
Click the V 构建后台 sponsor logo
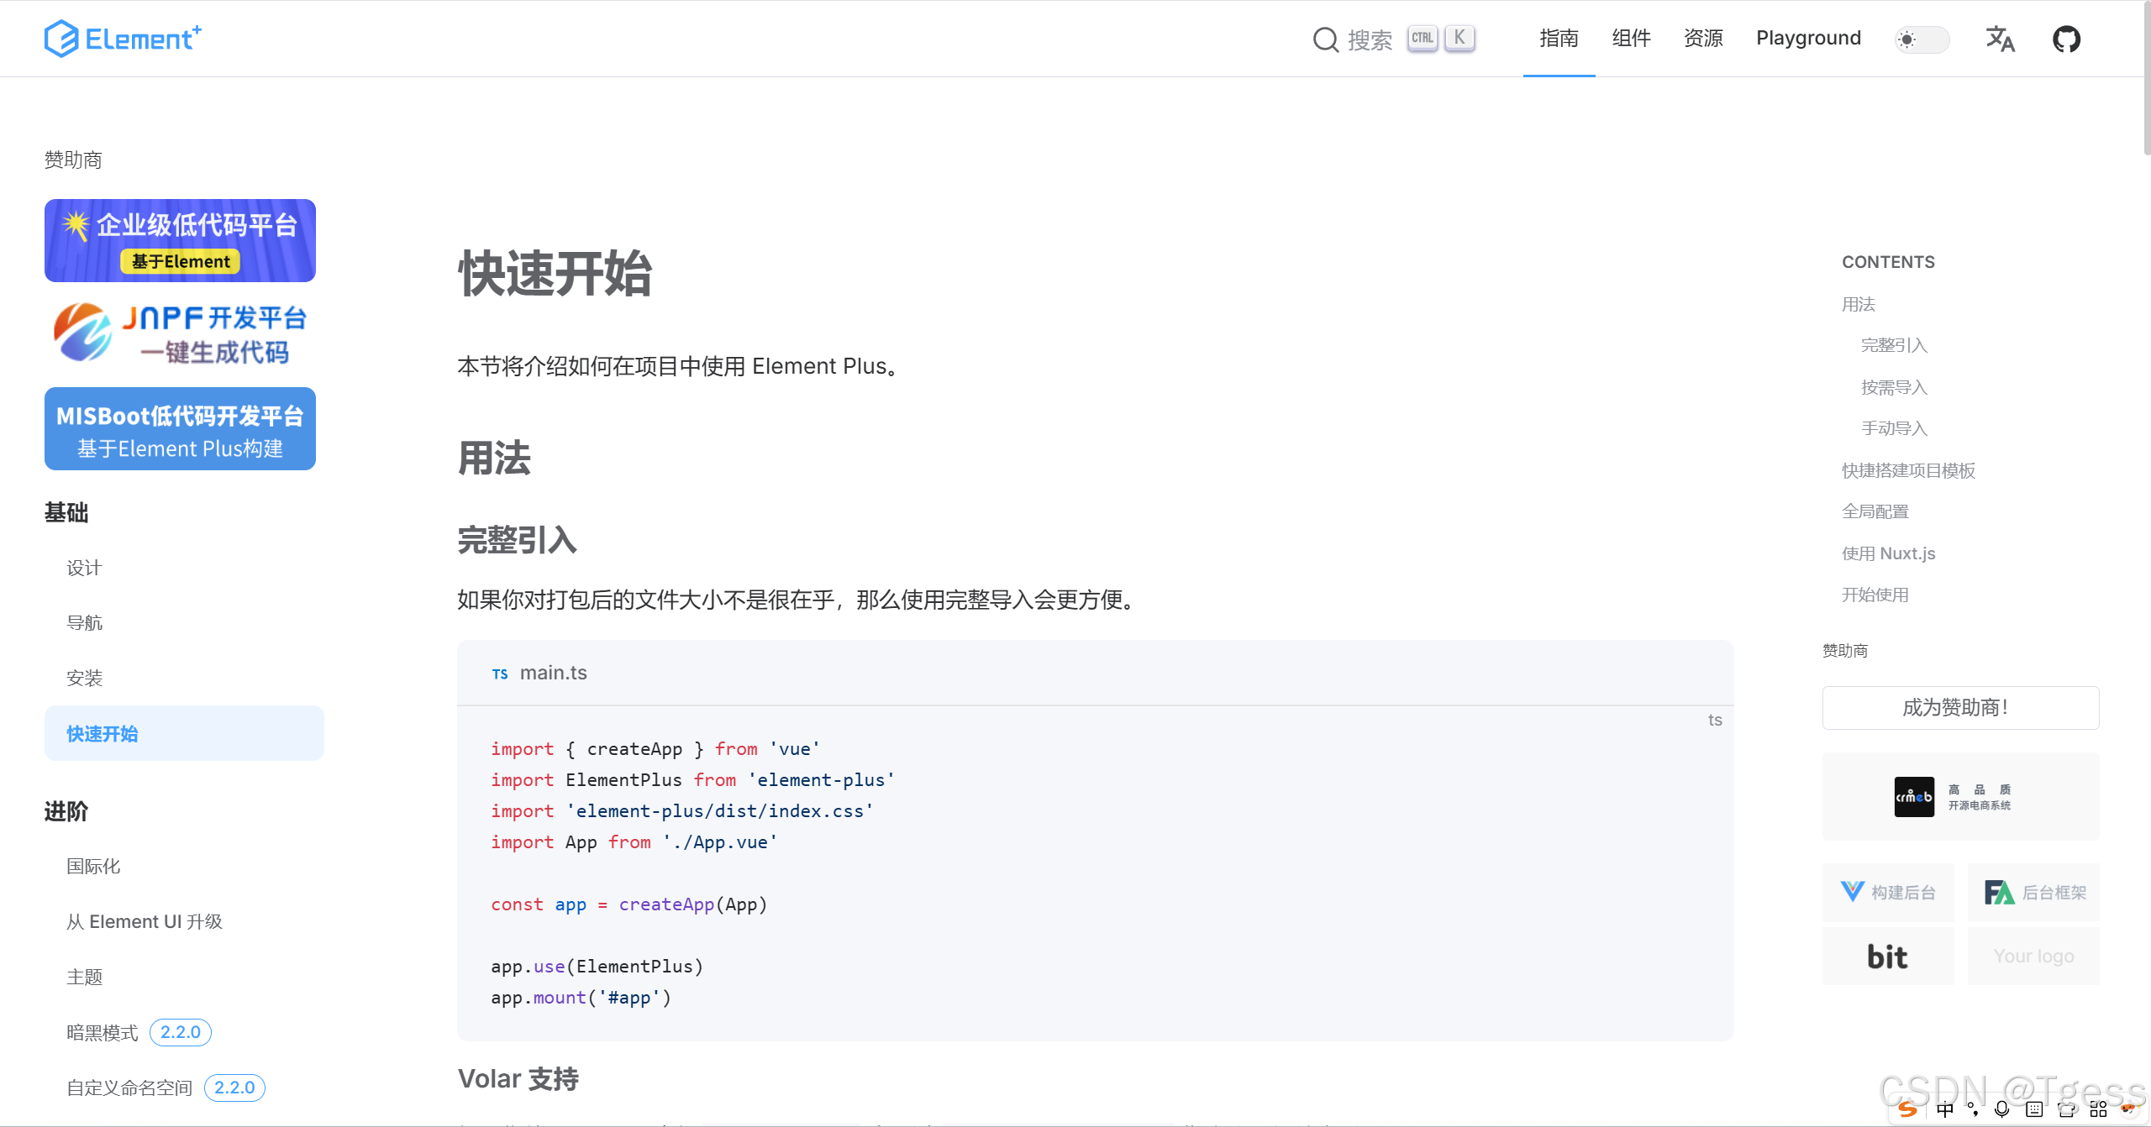pos(1888,893)
